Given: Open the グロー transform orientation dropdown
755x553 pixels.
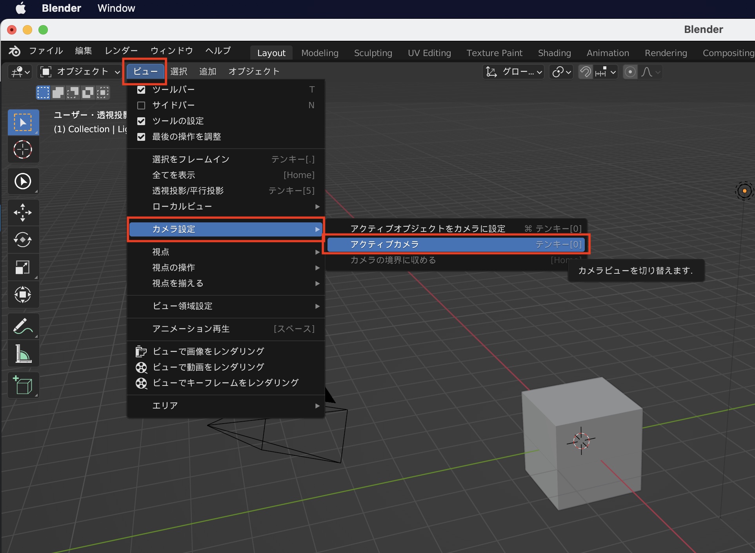Looking at the screenshot, I should (513, 72).
